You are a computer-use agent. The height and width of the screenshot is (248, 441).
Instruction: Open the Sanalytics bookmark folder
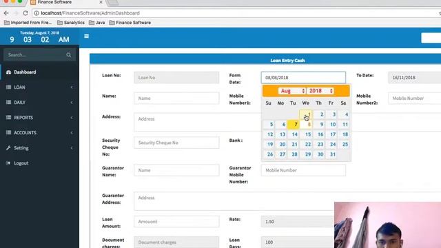coord(71,23)
